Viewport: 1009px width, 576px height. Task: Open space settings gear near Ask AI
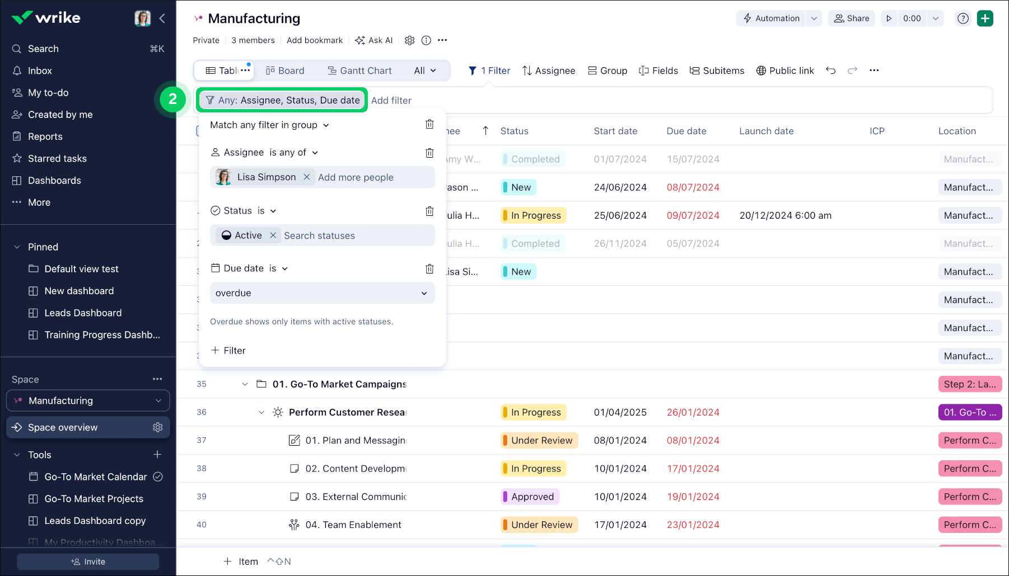[x=410, y=40]
